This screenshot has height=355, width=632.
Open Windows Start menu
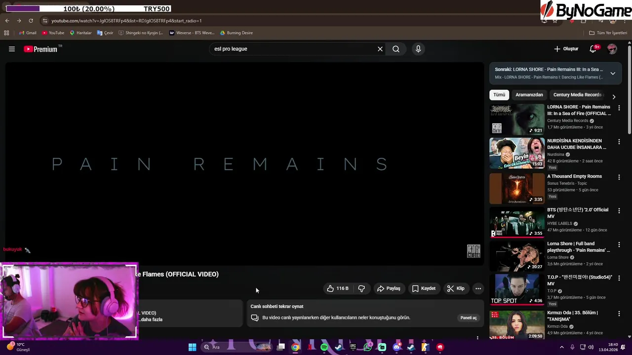pyautogui.click(x=192, y=347)
